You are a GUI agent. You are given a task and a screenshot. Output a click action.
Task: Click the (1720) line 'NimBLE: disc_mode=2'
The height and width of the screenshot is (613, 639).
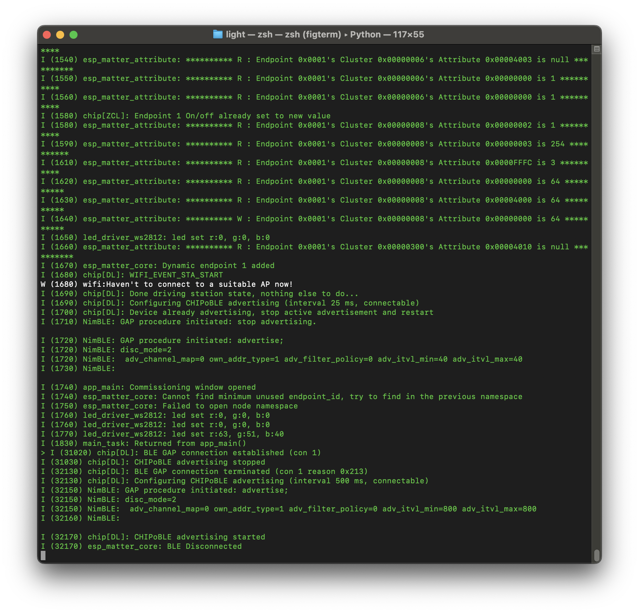106,350
